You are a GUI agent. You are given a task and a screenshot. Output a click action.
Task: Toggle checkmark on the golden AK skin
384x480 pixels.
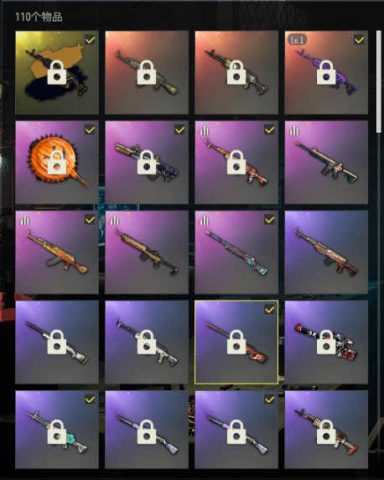pyautogui.click(x=90, y=220)
